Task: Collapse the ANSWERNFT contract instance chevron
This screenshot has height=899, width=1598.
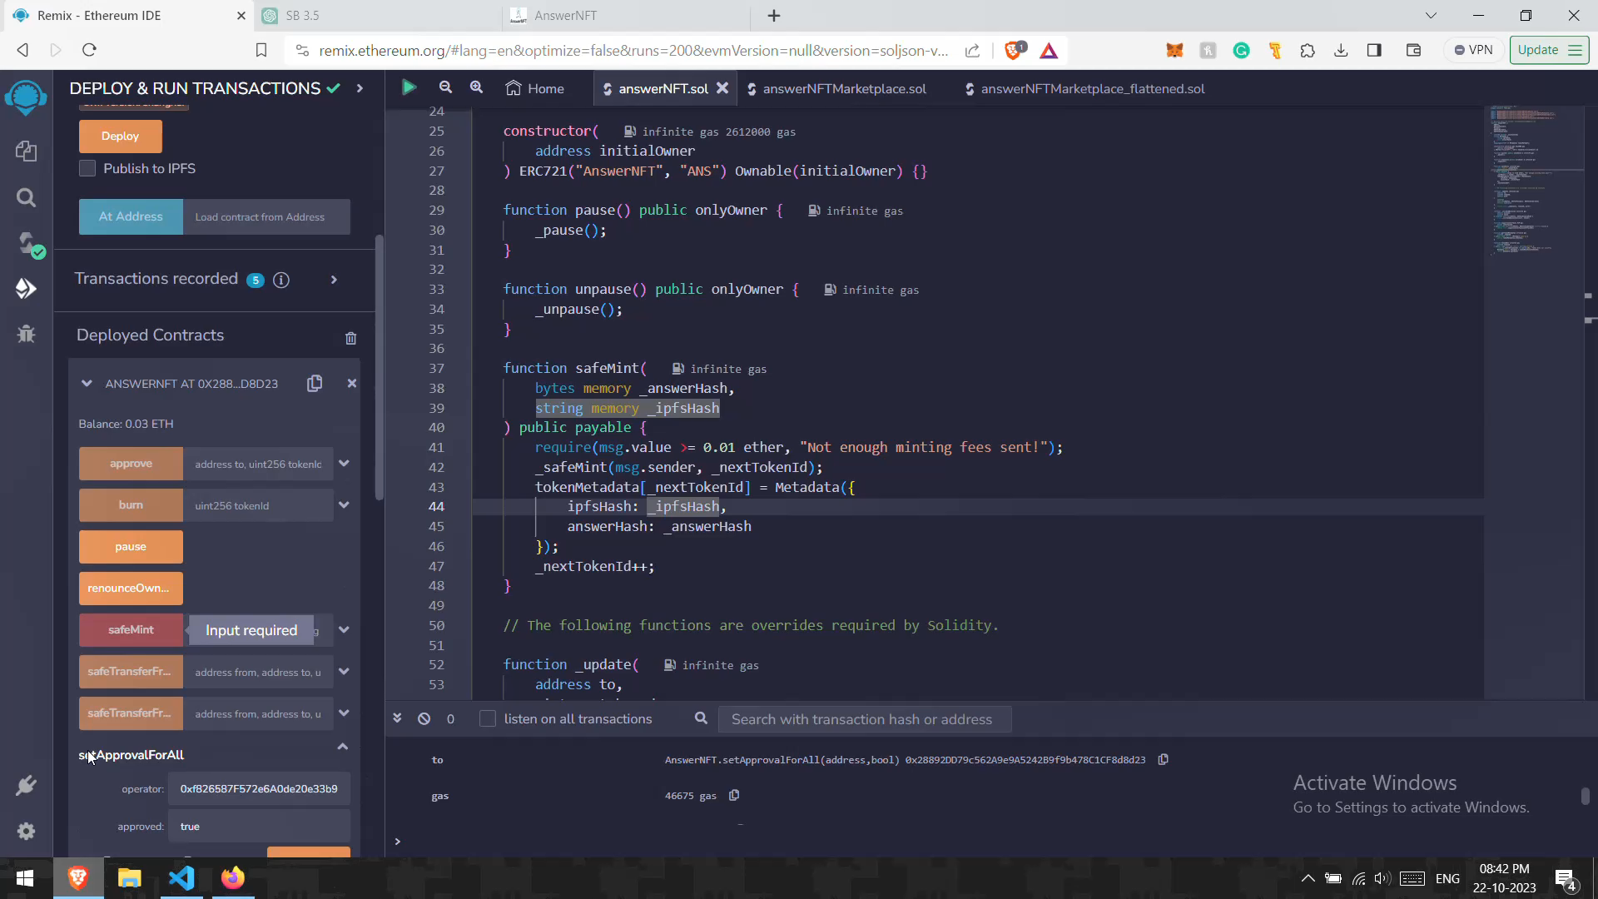Action: (x=87, y=384)
